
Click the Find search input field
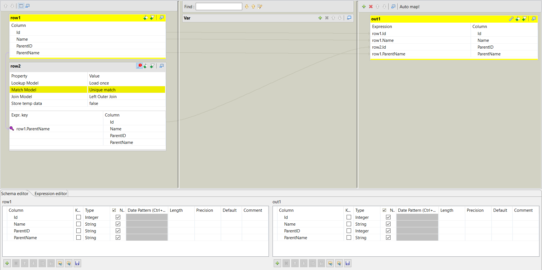click(219, 7)
